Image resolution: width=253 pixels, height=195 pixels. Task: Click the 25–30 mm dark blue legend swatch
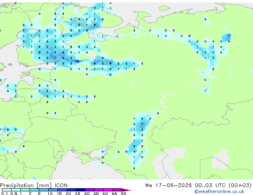80,190
